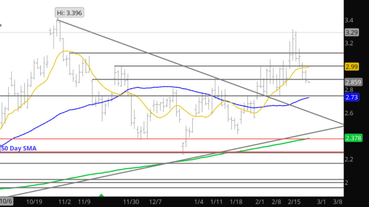
Task: Select the 2/15 date on axis
Action: click(294, 202)
